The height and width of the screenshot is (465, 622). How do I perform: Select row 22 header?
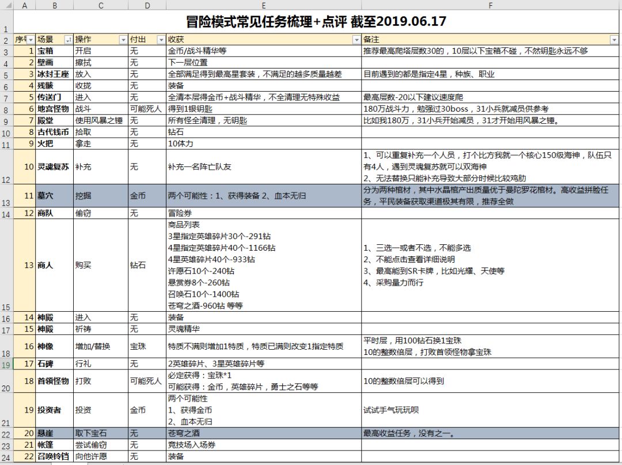pos(6,433)
